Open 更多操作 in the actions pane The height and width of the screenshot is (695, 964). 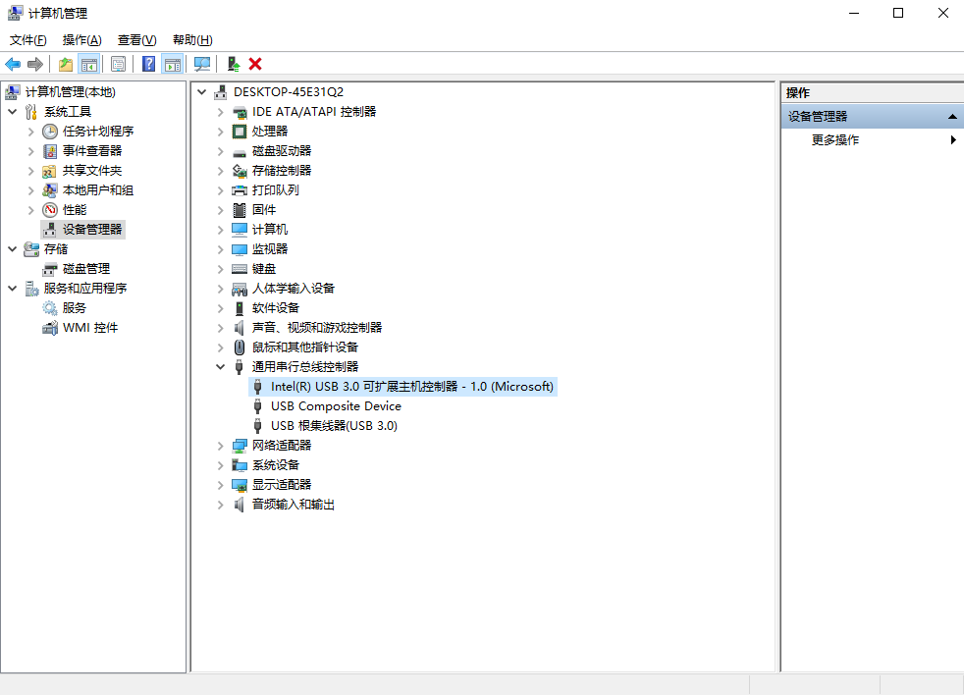pyautogui.click(x=835, y=140)
